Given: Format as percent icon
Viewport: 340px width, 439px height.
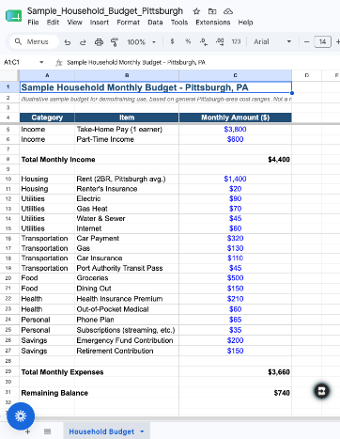Looking at the screenshot, I should coord(188,41).
